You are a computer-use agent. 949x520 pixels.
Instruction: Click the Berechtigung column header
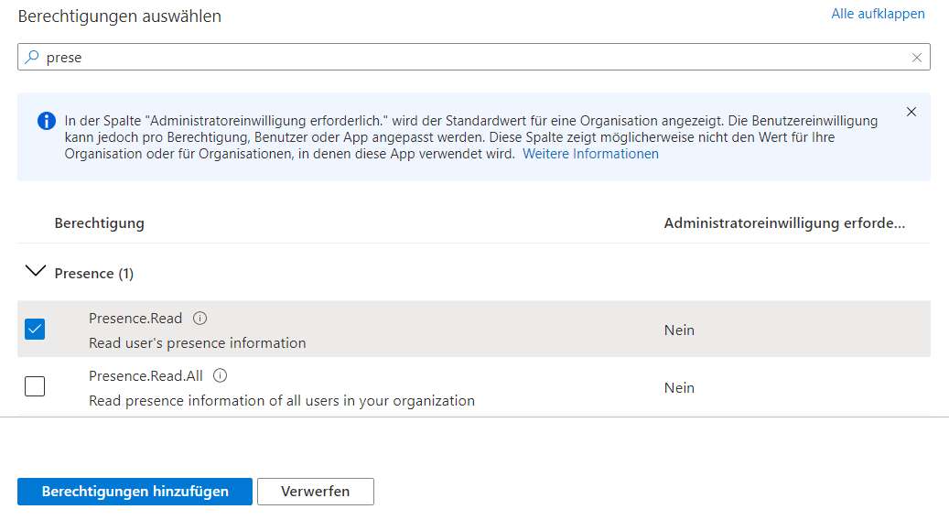coord(99,223)
